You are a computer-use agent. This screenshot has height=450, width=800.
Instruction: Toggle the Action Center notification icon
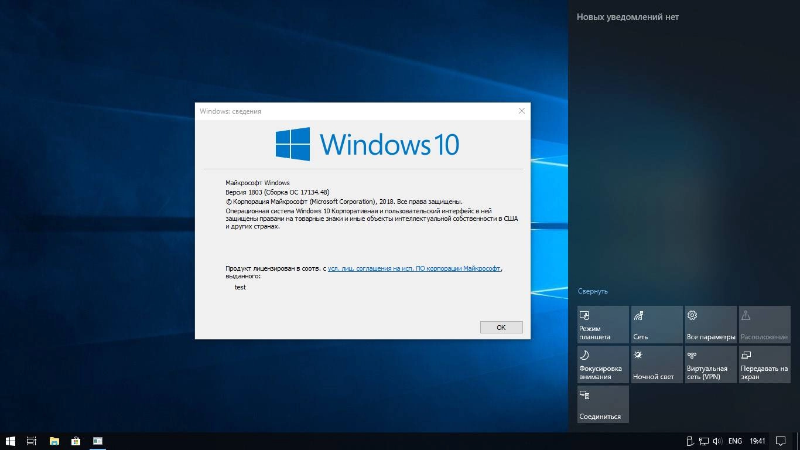(781, 441)
